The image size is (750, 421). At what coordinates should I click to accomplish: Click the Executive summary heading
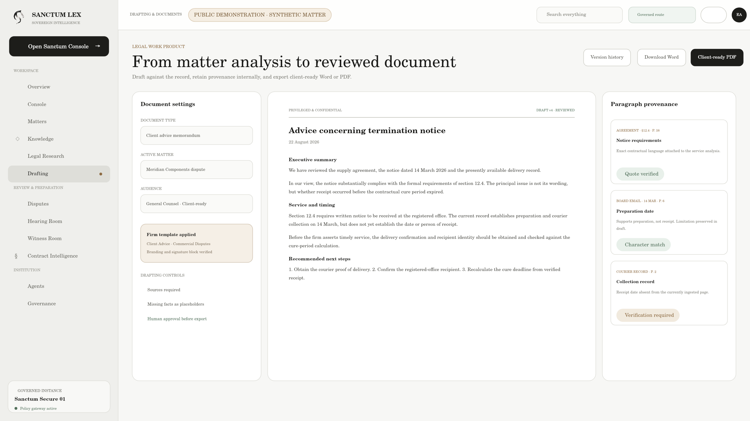tap(312, 160)
